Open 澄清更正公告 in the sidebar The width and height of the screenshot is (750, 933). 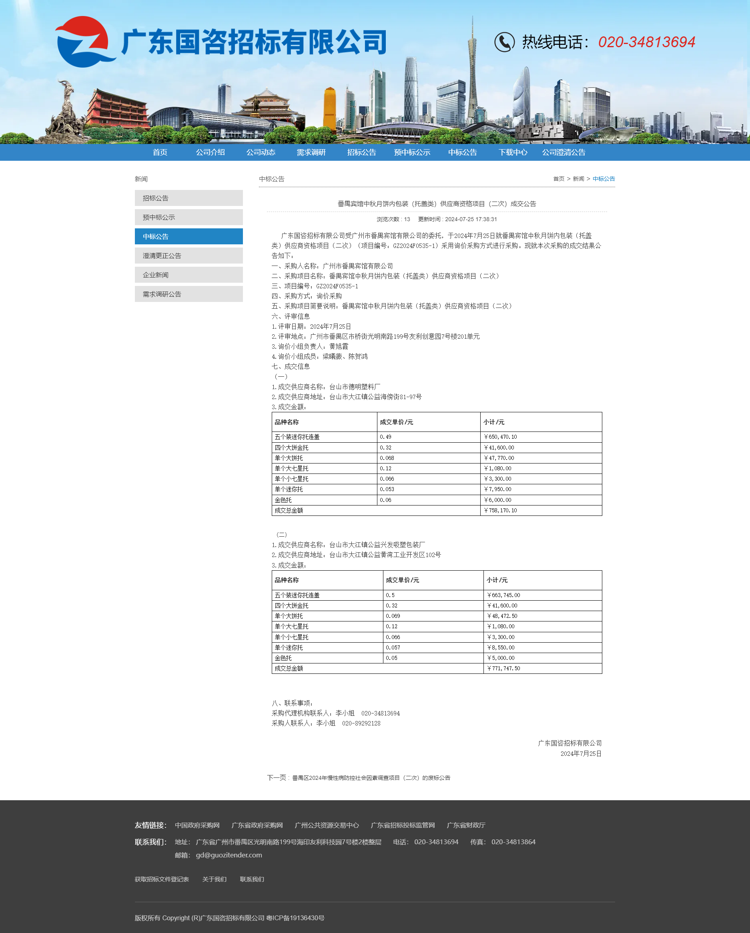pos(189,256)
